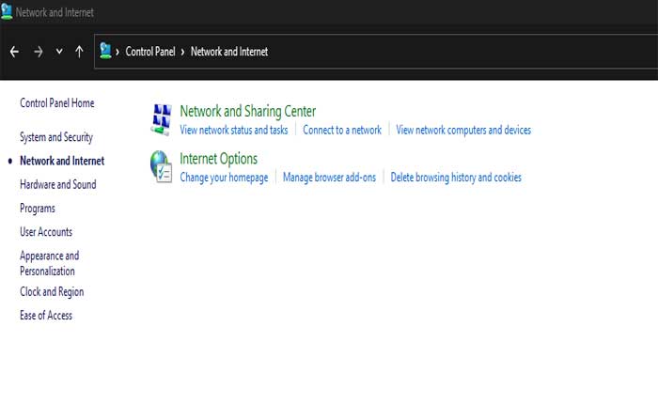
Task: Click the Network and Sharing Center icon
Action: coord(162,118)
